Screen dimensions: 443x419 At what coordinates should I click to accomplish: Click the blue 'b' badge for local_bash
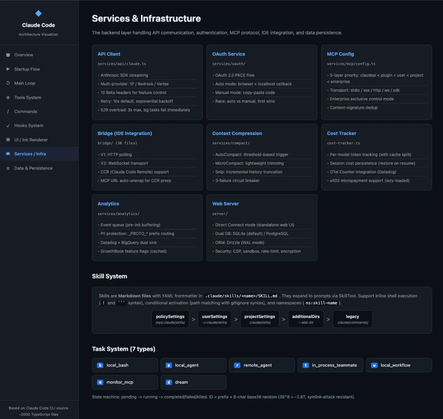[x=100, y=365]
